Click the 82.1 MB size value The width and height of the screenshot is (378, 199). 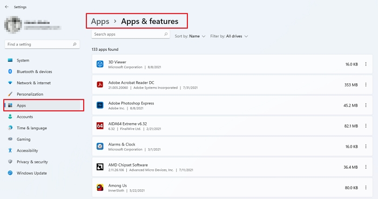pos(351,126)
